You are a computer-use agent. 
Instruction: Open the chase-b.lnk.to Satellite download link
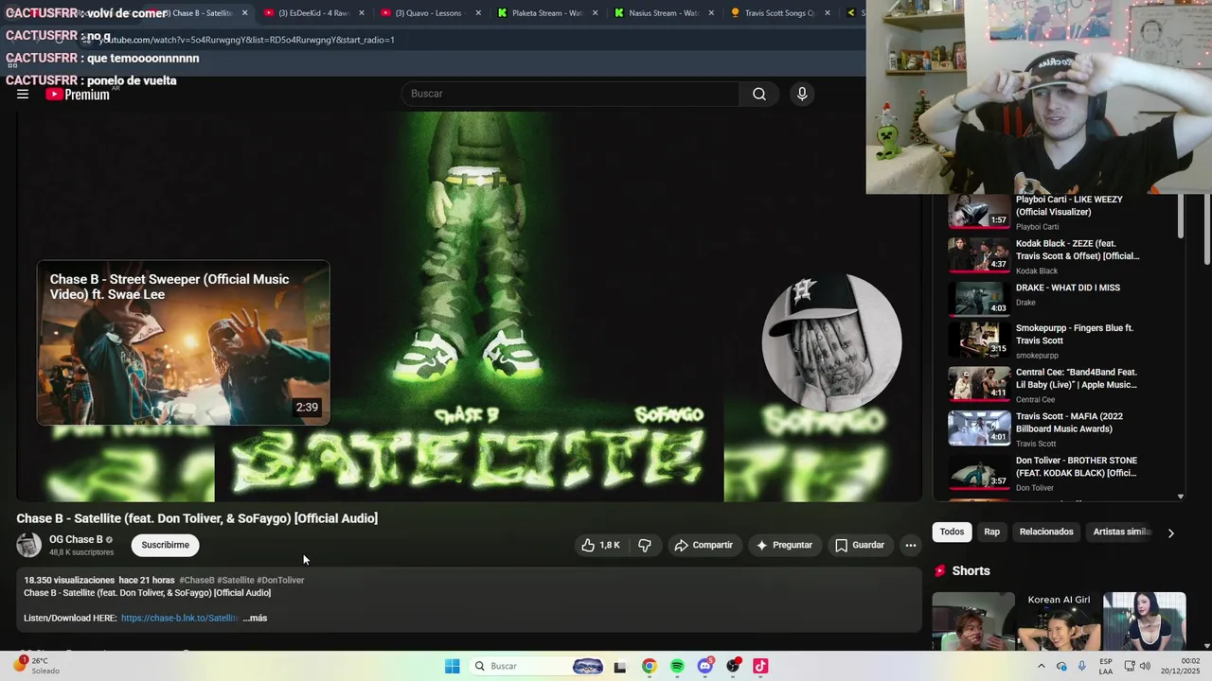pos(180,618)
